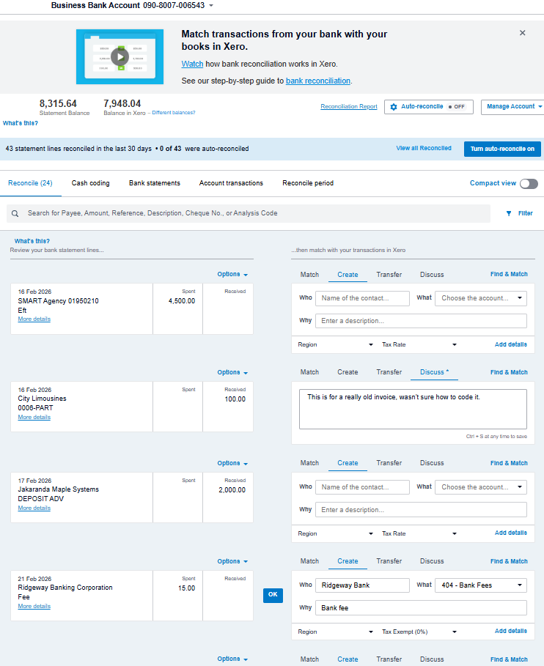The width and height of the screenshot is (544, 666).
Task: Open the 404 - Bank Fees account dropdown
Action: pos(481,585)
